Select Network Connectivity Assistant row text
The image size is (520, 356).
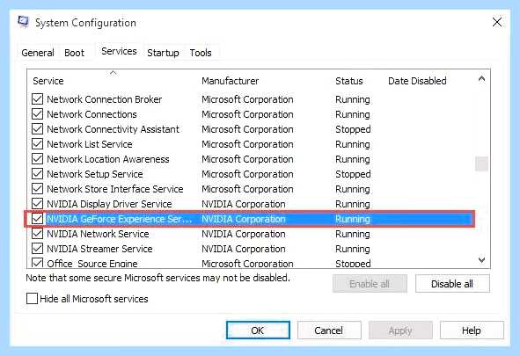point(113,129)
